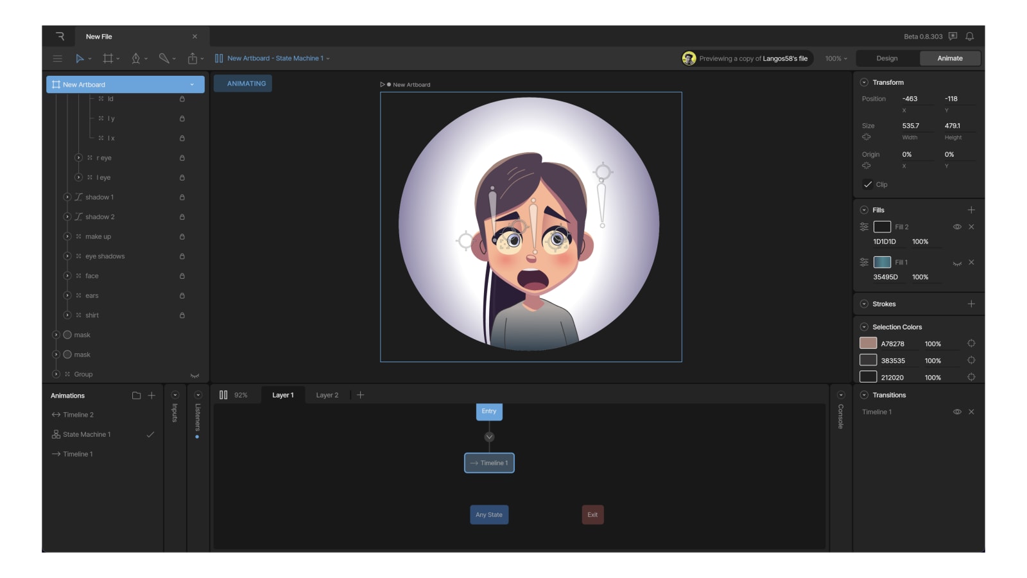Pause state machine playback
This screenshot has height=578, width=1027.
pyautogui.click(x=223, y=395)
